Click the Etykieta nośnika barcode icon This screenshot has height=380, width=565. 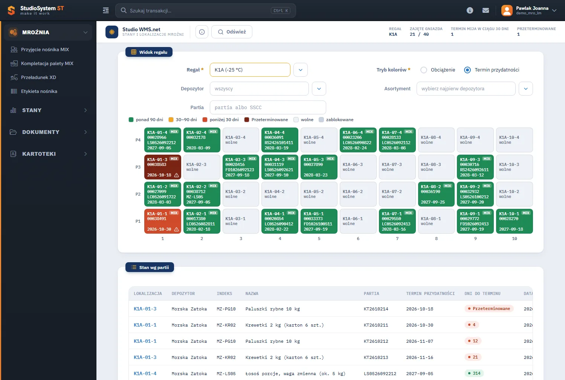pyautogui.click(x=14, y=91)
